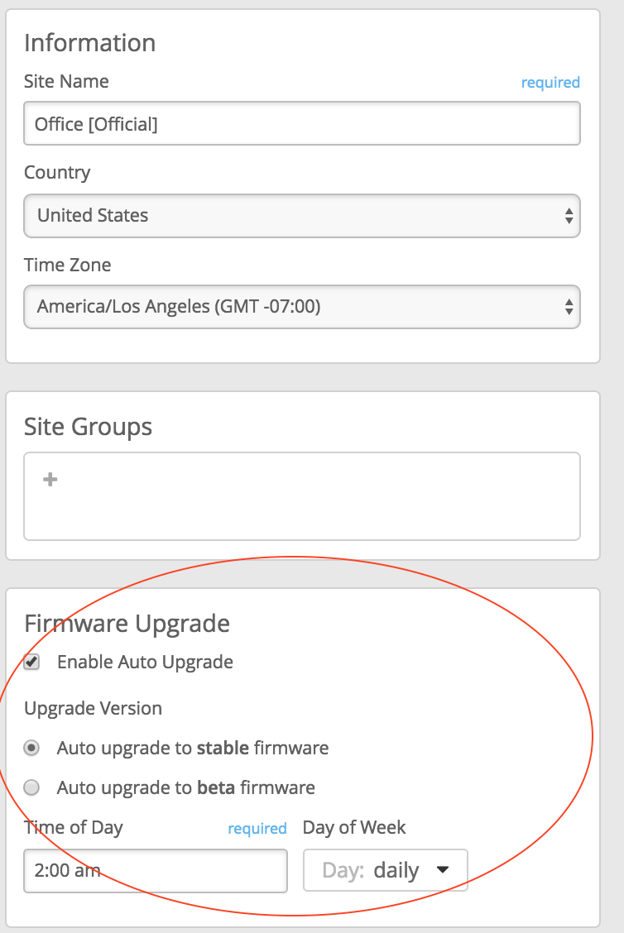Click the caret on the Day selector
The width and height of the screenshot is (624, 933).
click(x=443, y=870)
